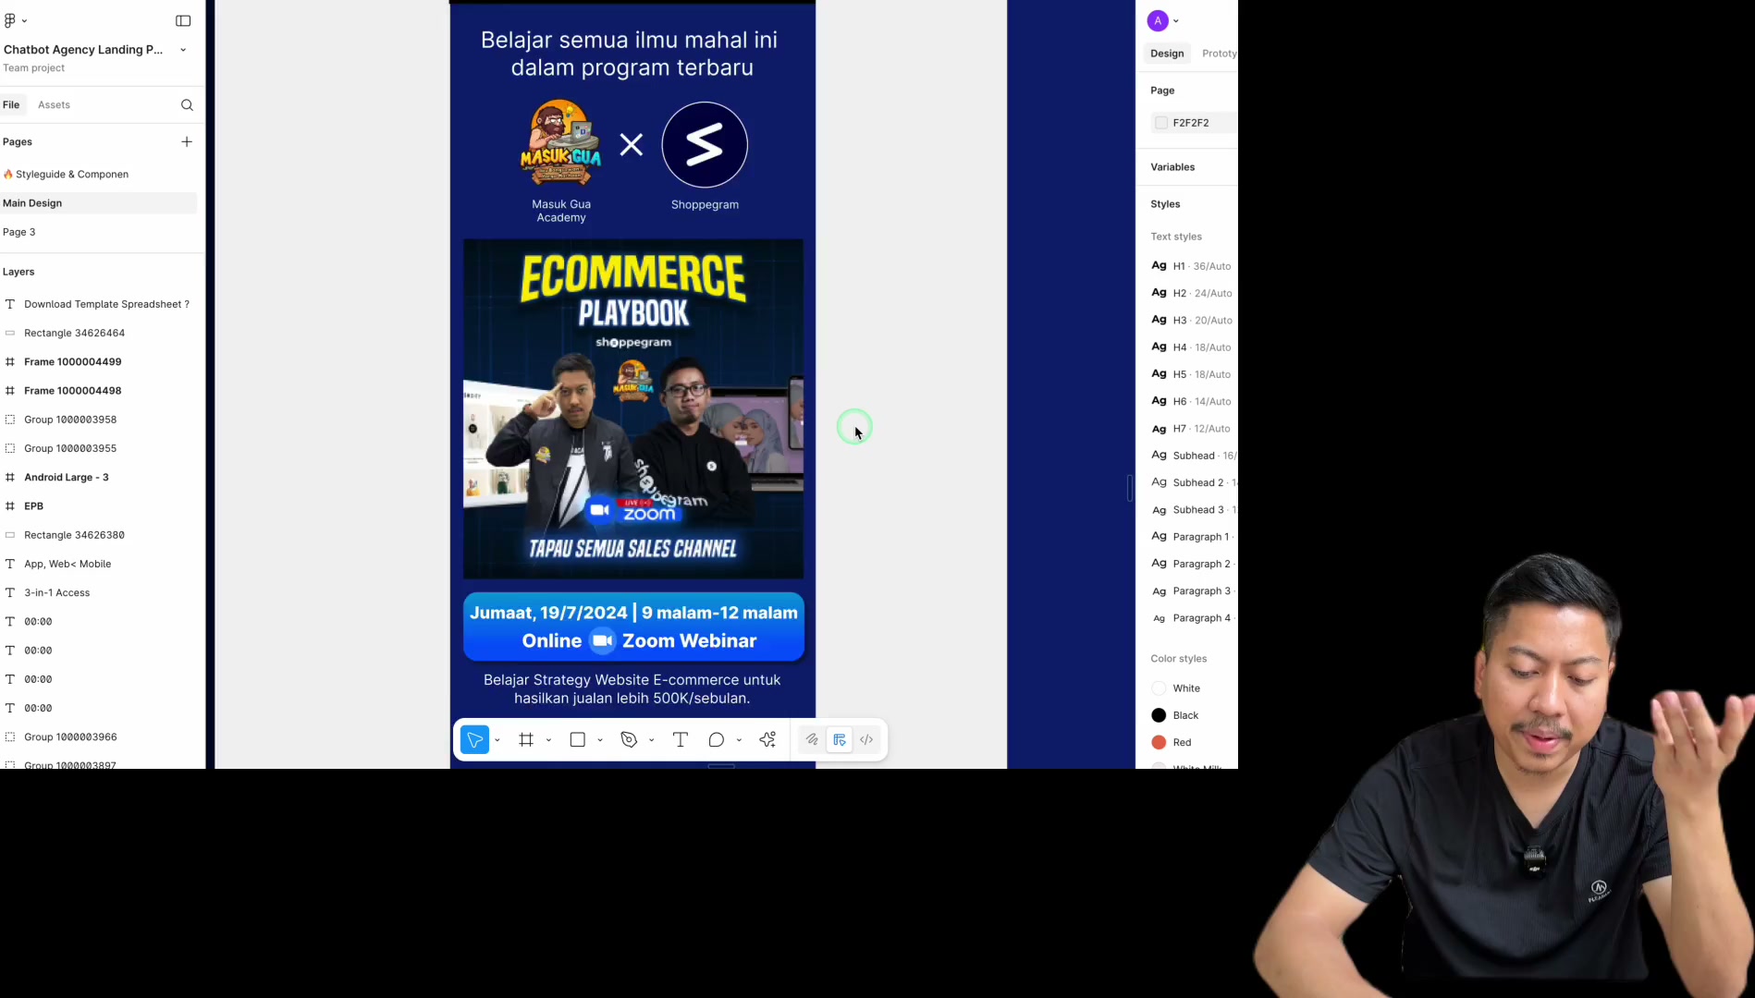Screen dimensions: 1755x998
Task: Switch to Dev Mode code toggle
Action: [x=866, y=740]
